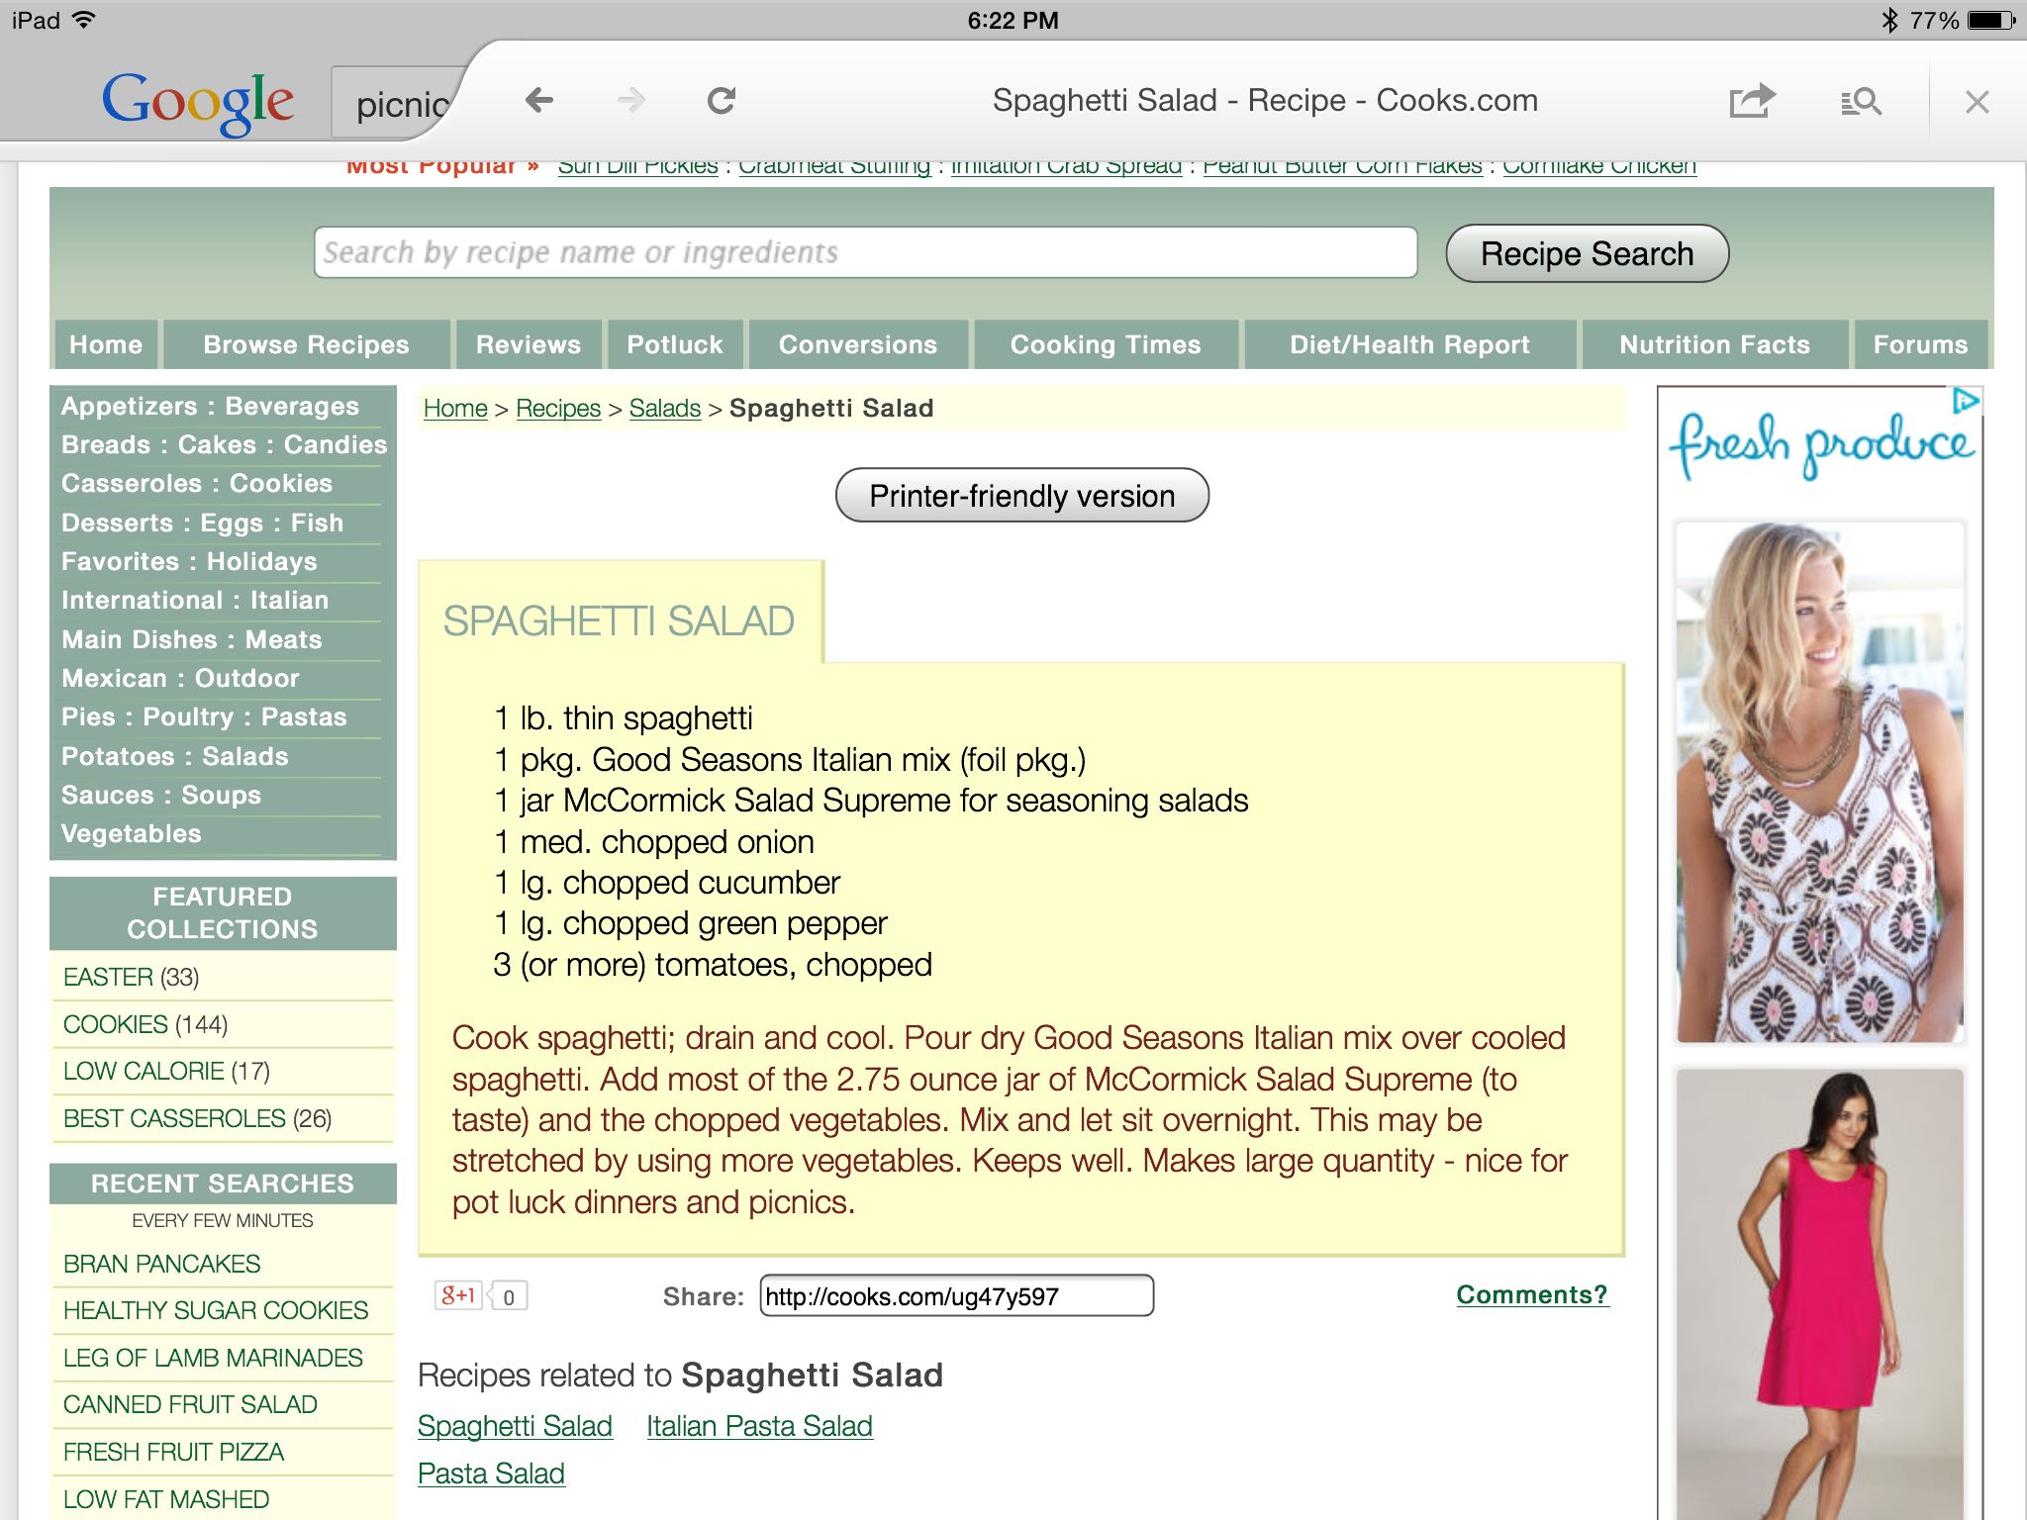Viewport: 2027px width, 1520px height.
Task: Click the Browse Recipes menu tab
Action: pyautogui.click(x=303, y=343)
